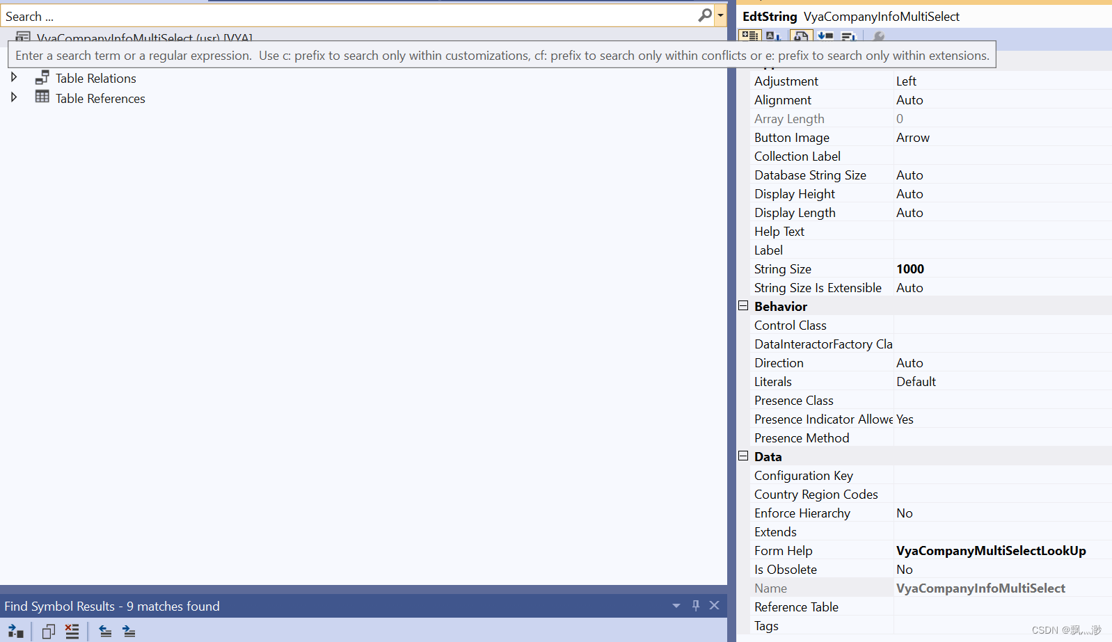Select the Presence Method property

pos(932,438)
